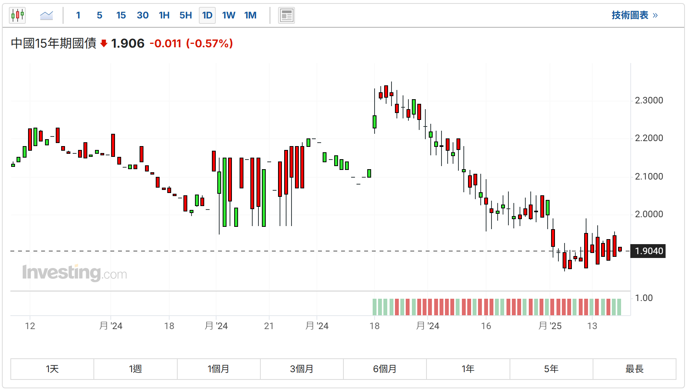The width and height of the screenshot is (688, 391).
Task: Click the 3個月 range button
Action: coord(302,369)
